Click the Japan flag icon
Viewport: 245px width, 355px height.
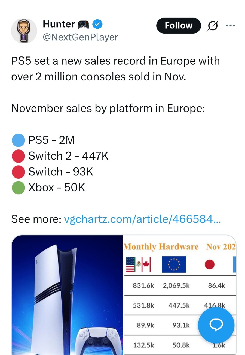[209, 264]
